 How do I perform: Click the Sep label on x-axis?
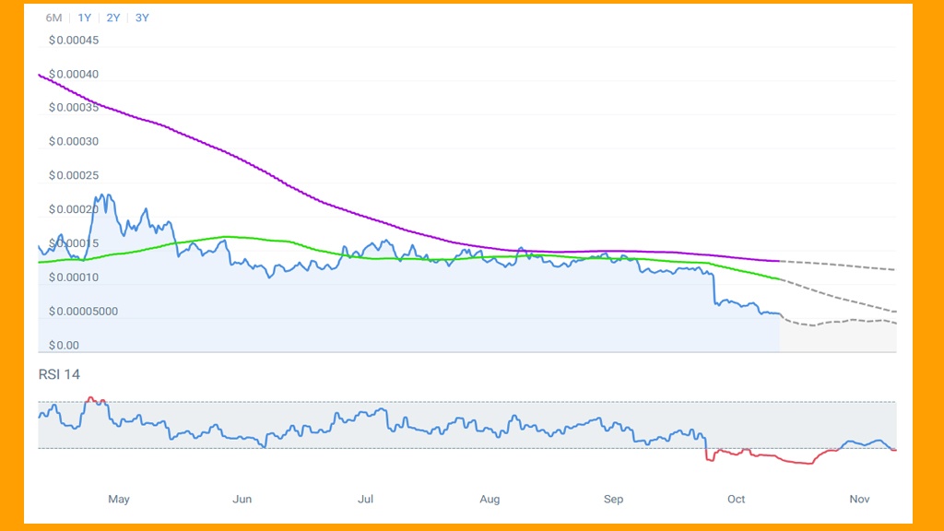(613, 500)
